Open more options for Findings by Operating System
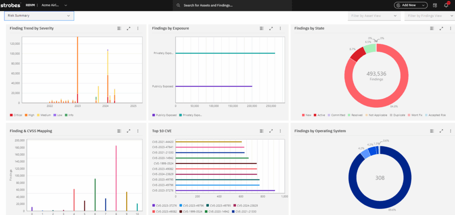This screenshot has height=215, width=455. pyautogui.click(x=451, y=131)
